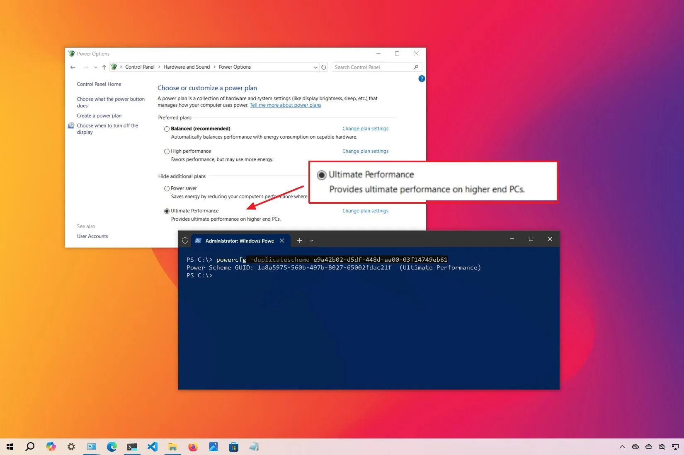
Task: Open Firefox from the taskbar
Action: click(x=193, y=447)
